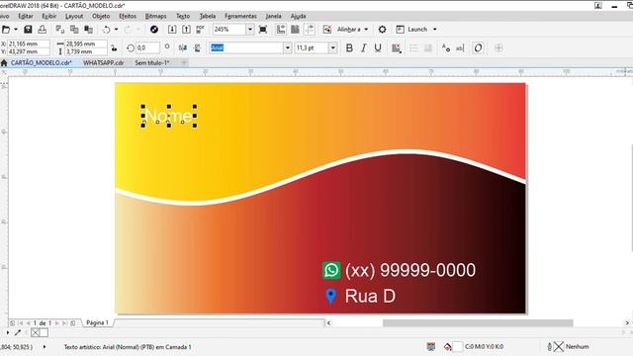The height and width of the screenshot is (356, 633).
Task: Switch to WHATSAPP.cdr document tab
Action: tap(103, 63)
